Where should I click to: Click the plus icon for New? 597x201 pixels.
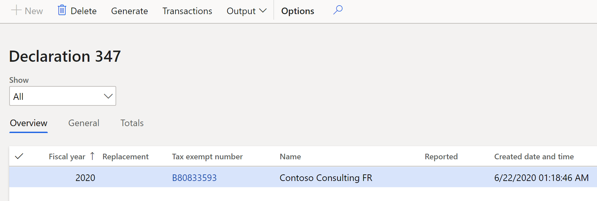[x=16, y=11]
